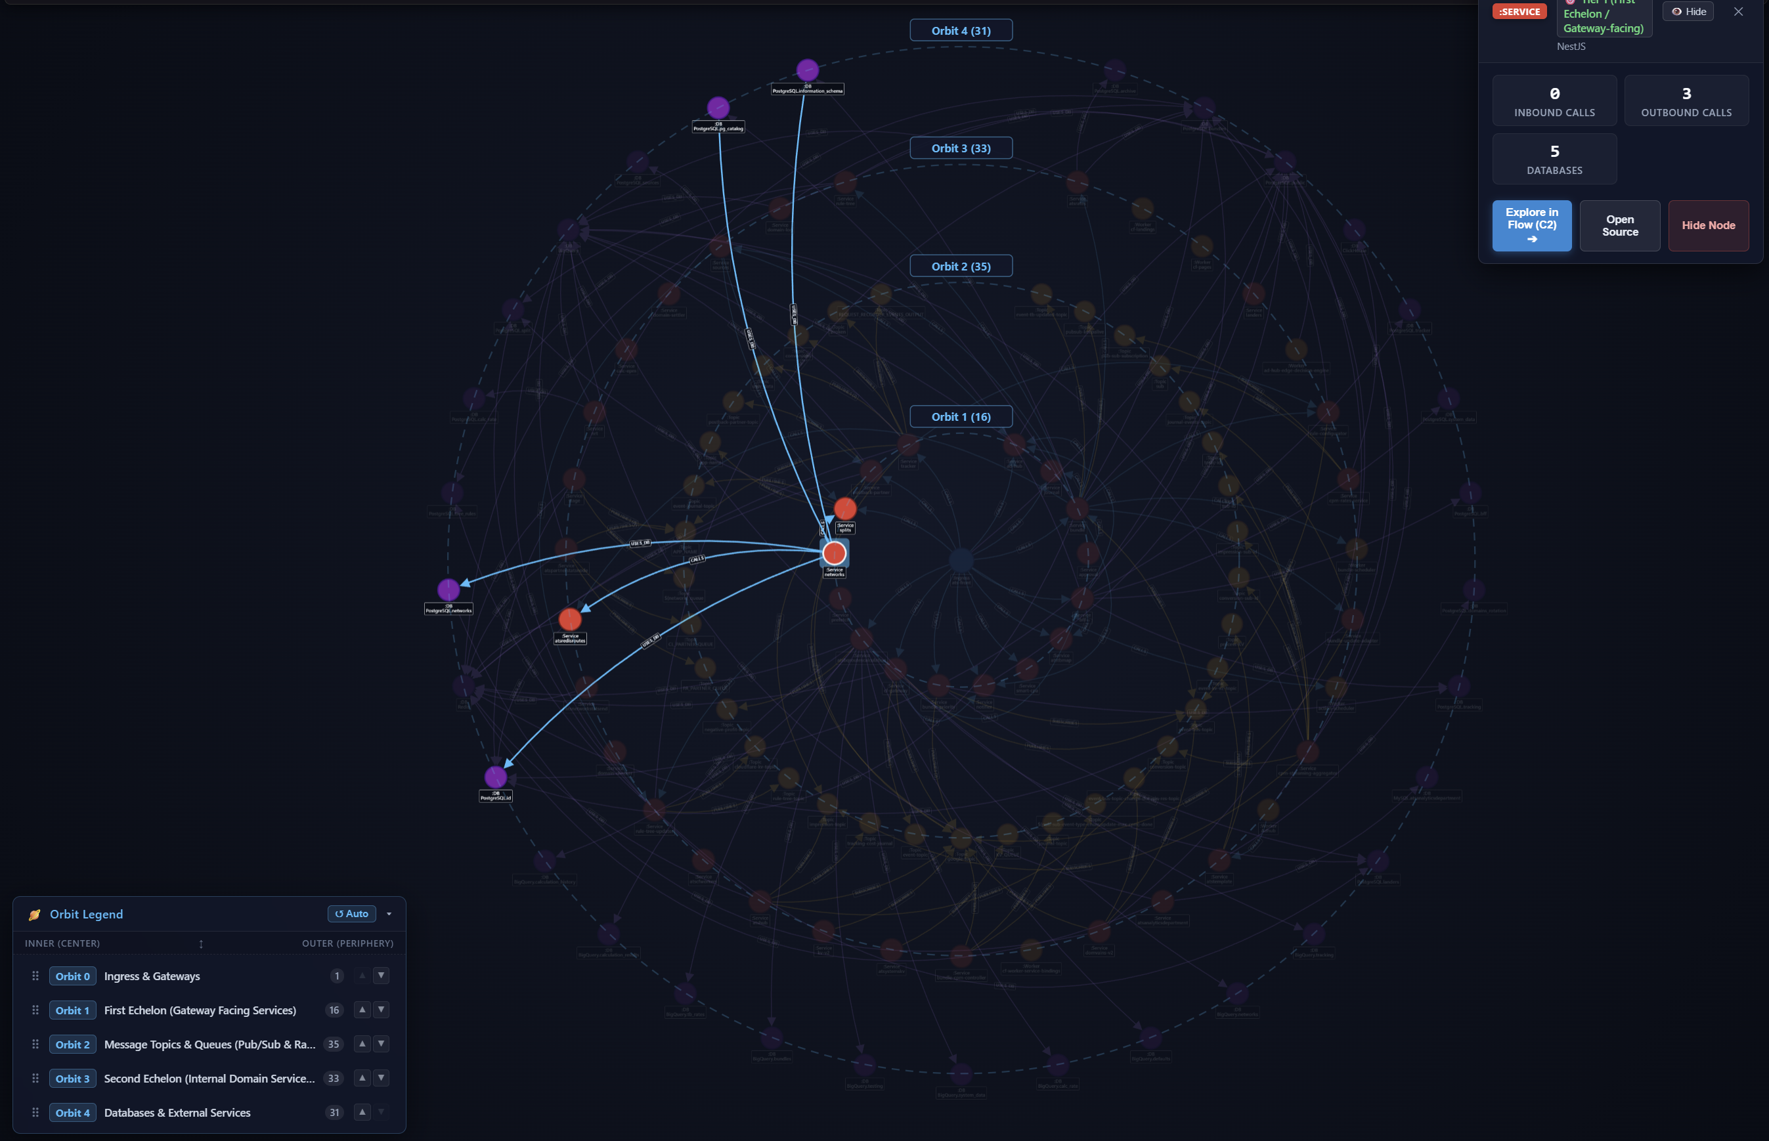This screenshot has height=1141, width=1769.
Task: Select the Service aturedisroutes node
Action: (569, 618)
